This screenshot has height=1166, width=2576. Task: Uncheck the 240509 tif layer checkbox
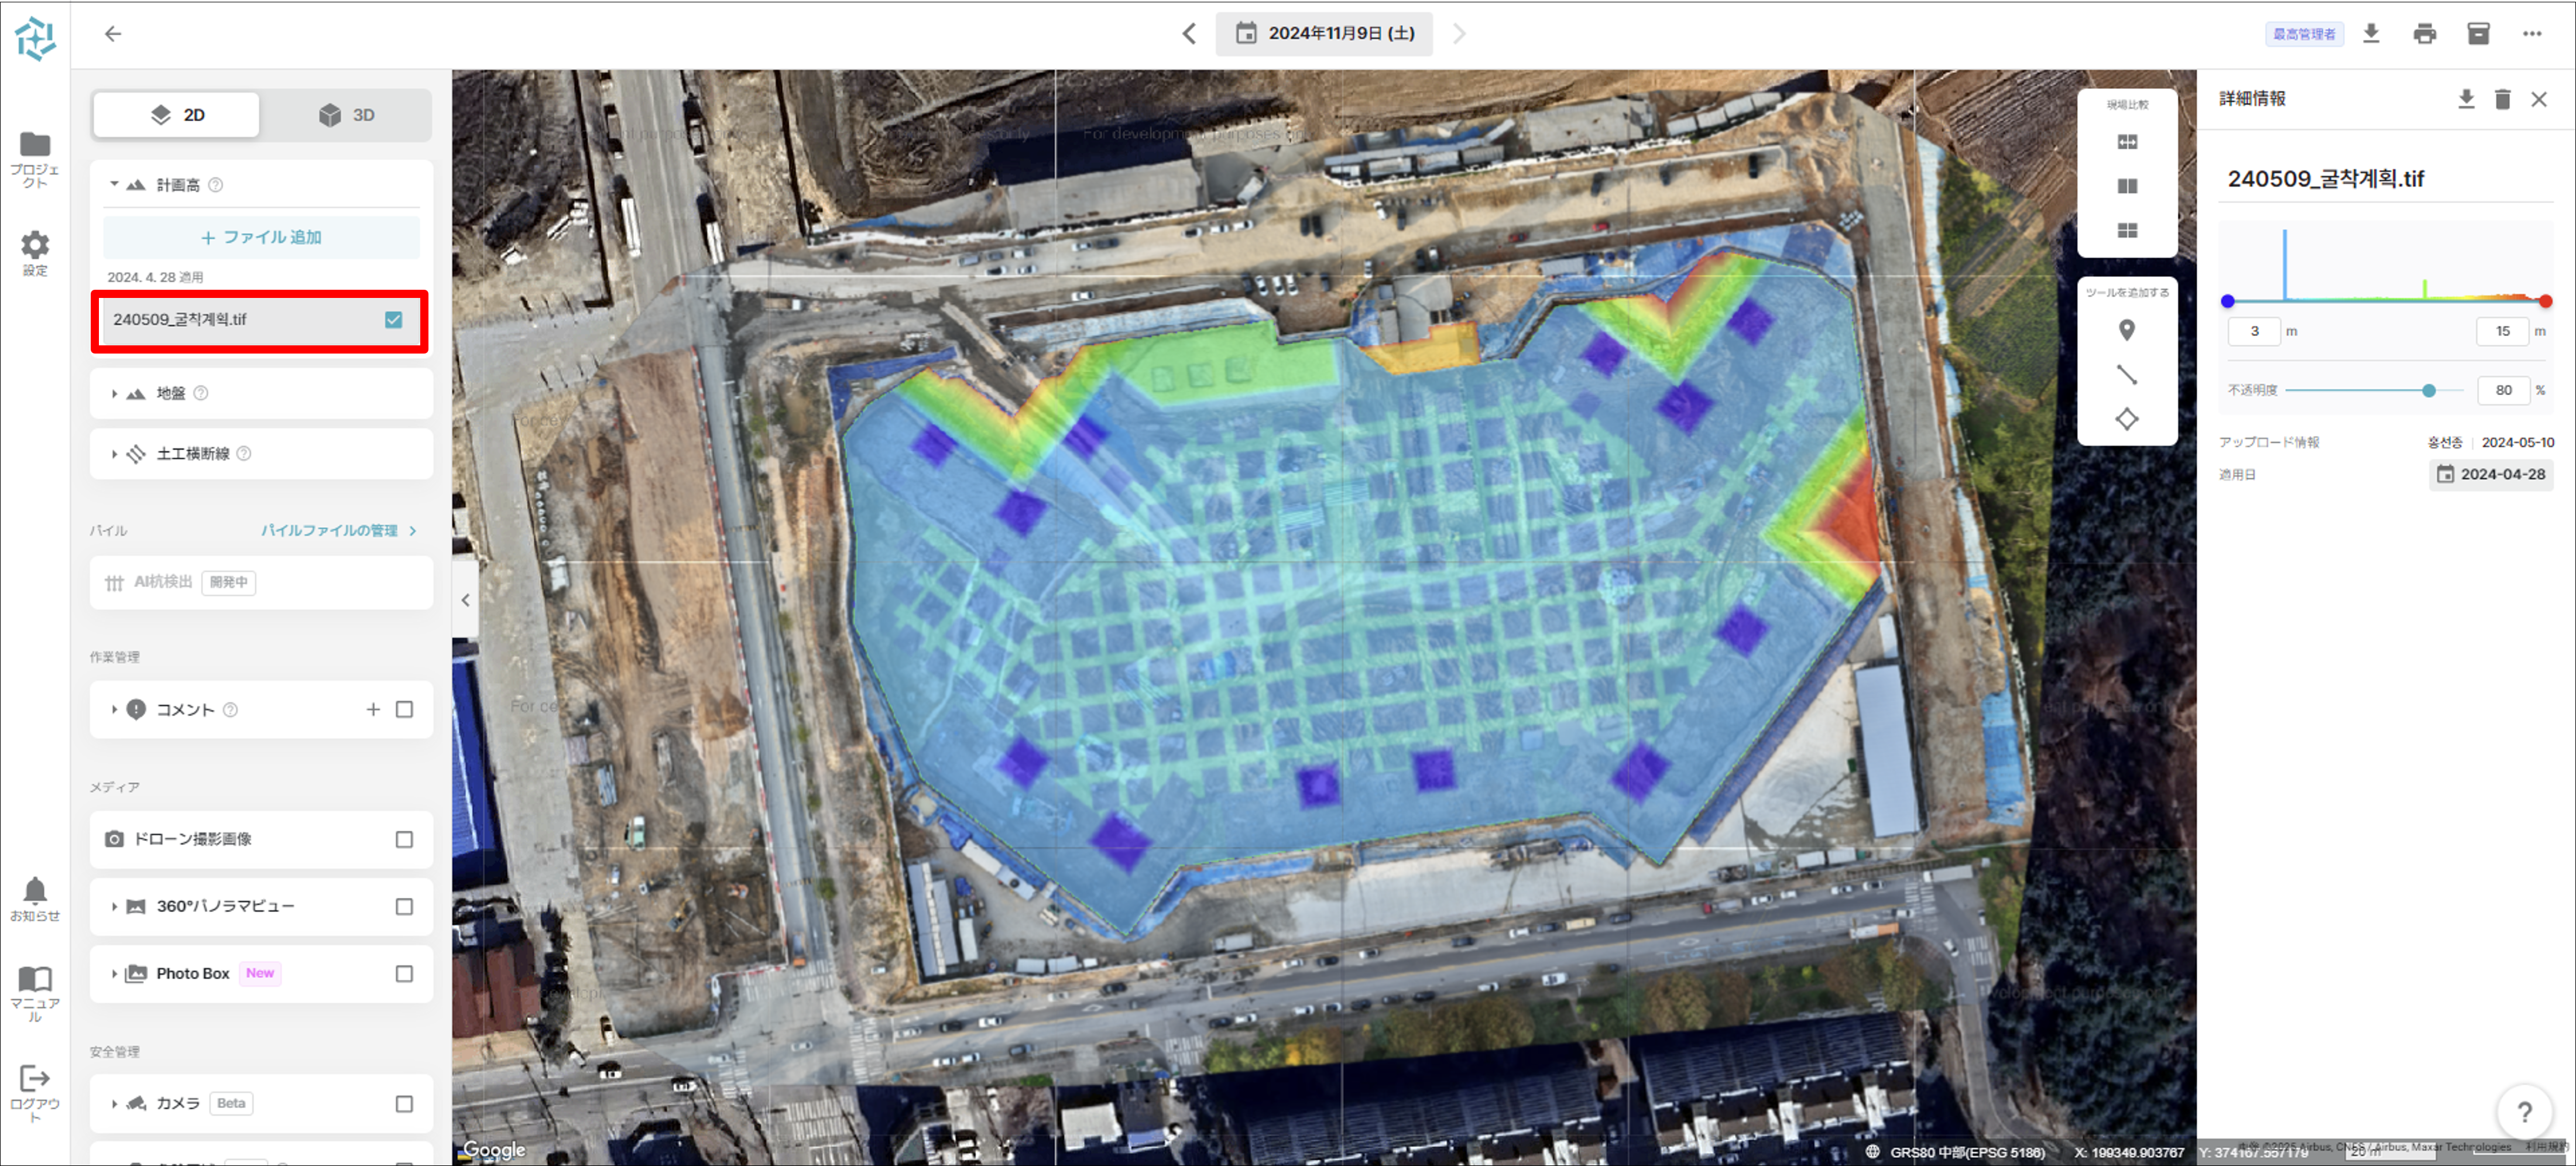point(394,320)
